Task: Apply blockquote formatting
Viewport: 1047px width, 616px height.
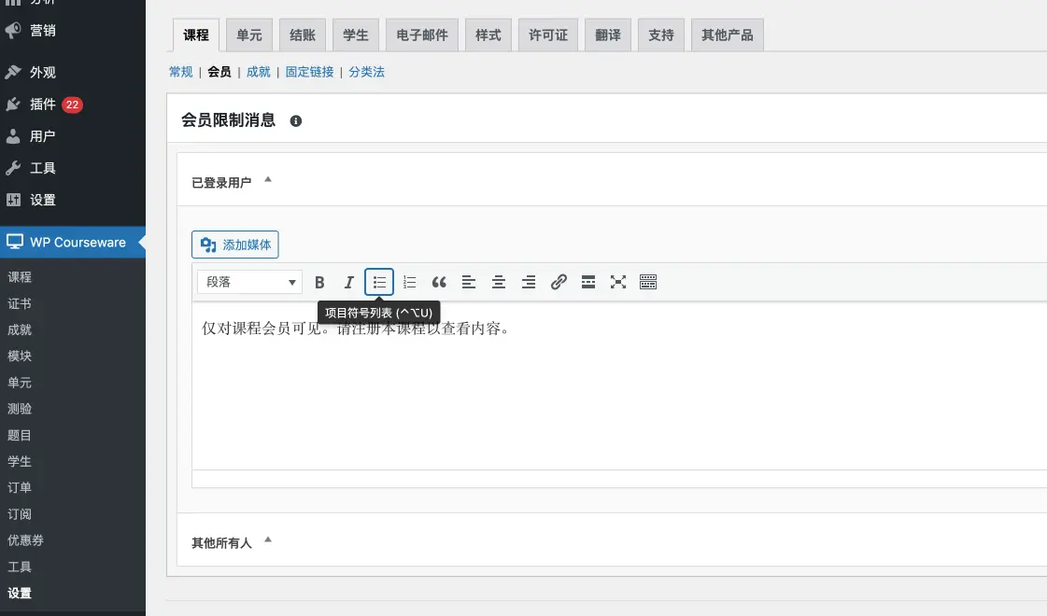Action: tap(439, 282)
